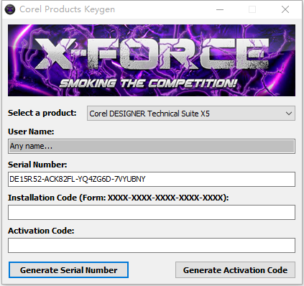Click the User Name label
The image size is (304, 286).
pyautogui.click(x=31, y=132)
